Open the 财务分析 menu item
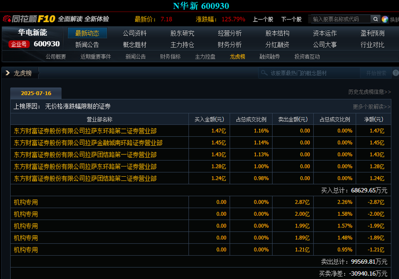 (x=229, y=45)
